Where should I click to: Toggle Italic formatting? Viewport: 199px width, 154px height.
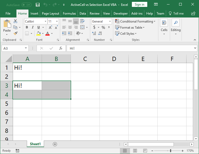33,27
